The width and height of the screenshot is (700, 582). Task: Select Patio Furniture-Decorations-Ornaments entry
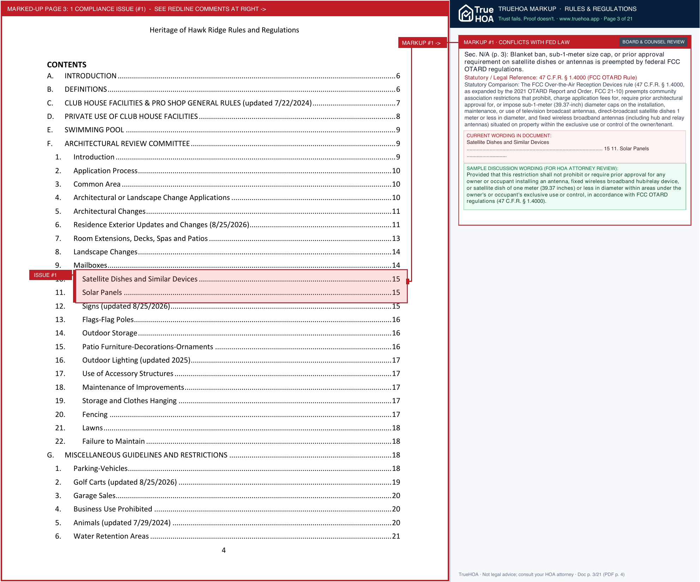click(228, 347)
